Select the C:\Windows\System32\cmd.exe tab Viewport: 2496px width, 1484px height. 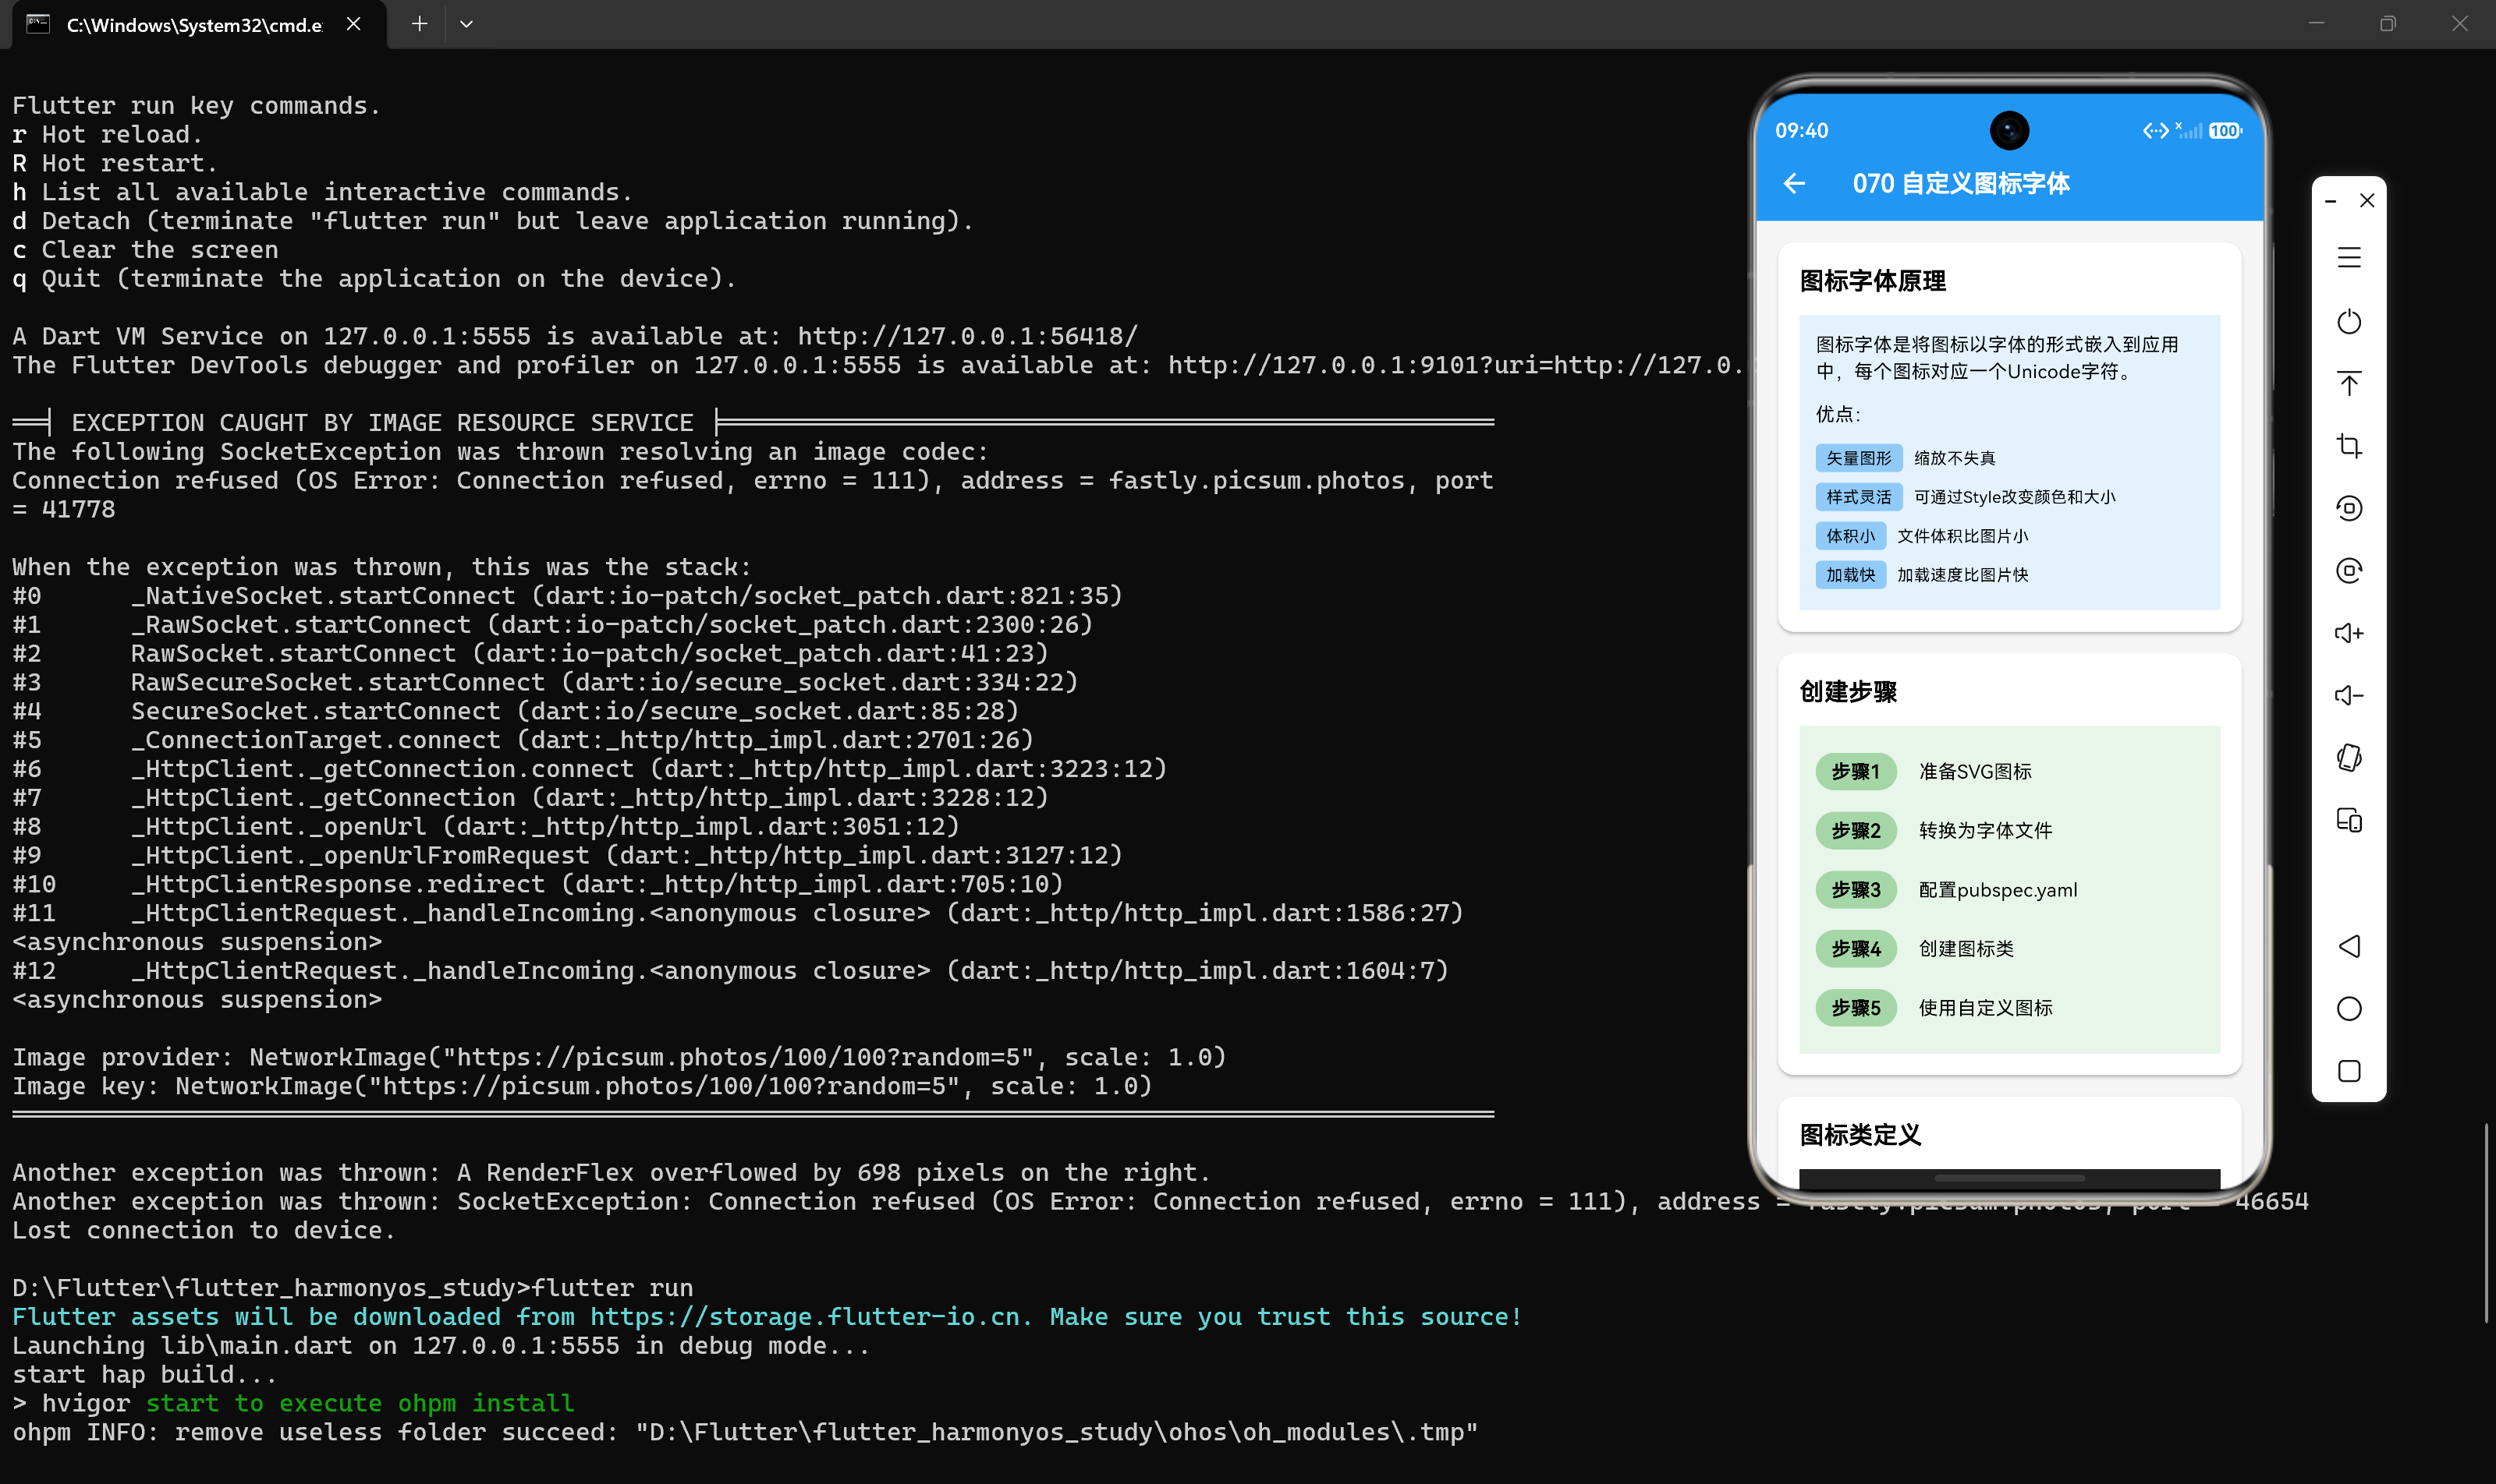[194, 25]
